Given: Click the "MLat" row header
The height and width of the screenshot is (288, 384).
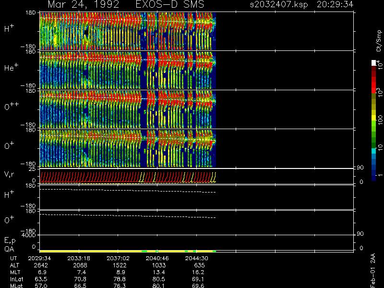Looking at the screenshot, I should click(16, 286).
